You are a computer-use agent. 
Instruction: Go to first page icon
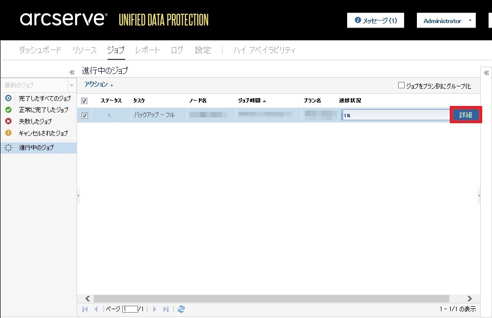(85, 309)
